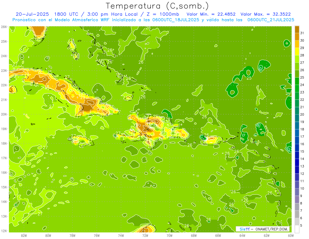Click the colorbar label "16"
Screen dimensions: 309x239
coord(302,144)
